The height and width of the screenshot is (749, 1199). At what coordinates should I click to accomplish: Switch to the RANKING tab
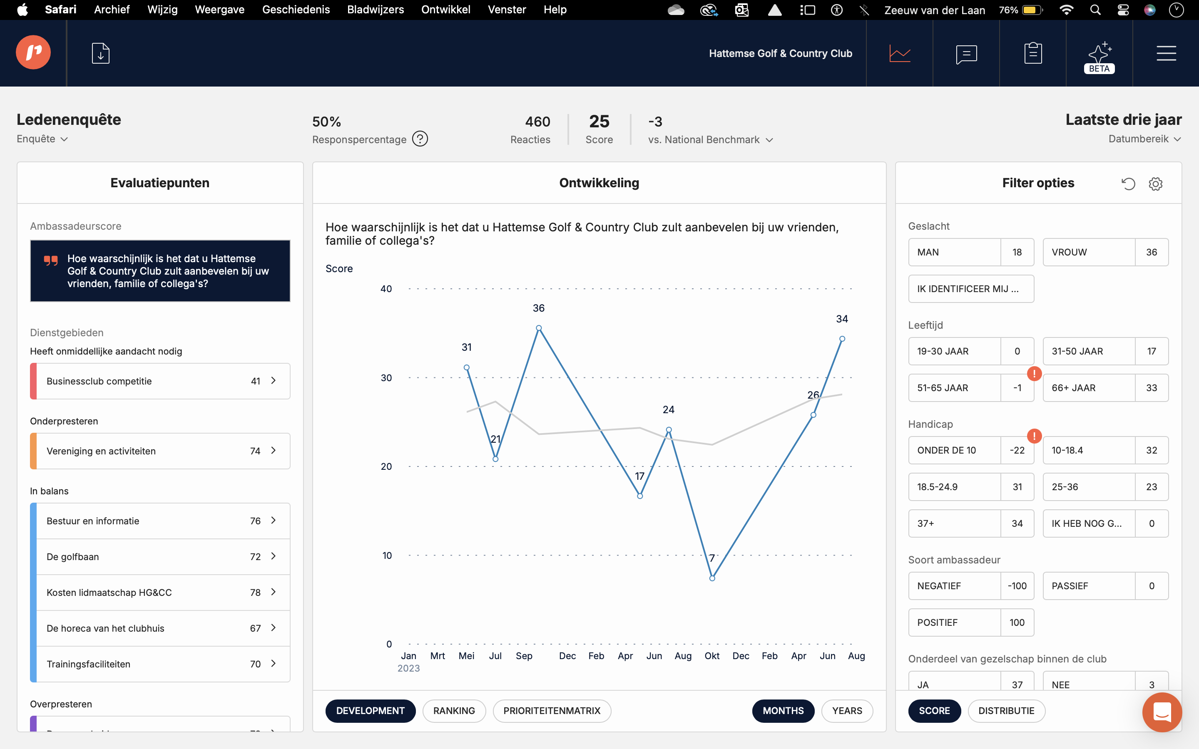[x=454, y=711]
